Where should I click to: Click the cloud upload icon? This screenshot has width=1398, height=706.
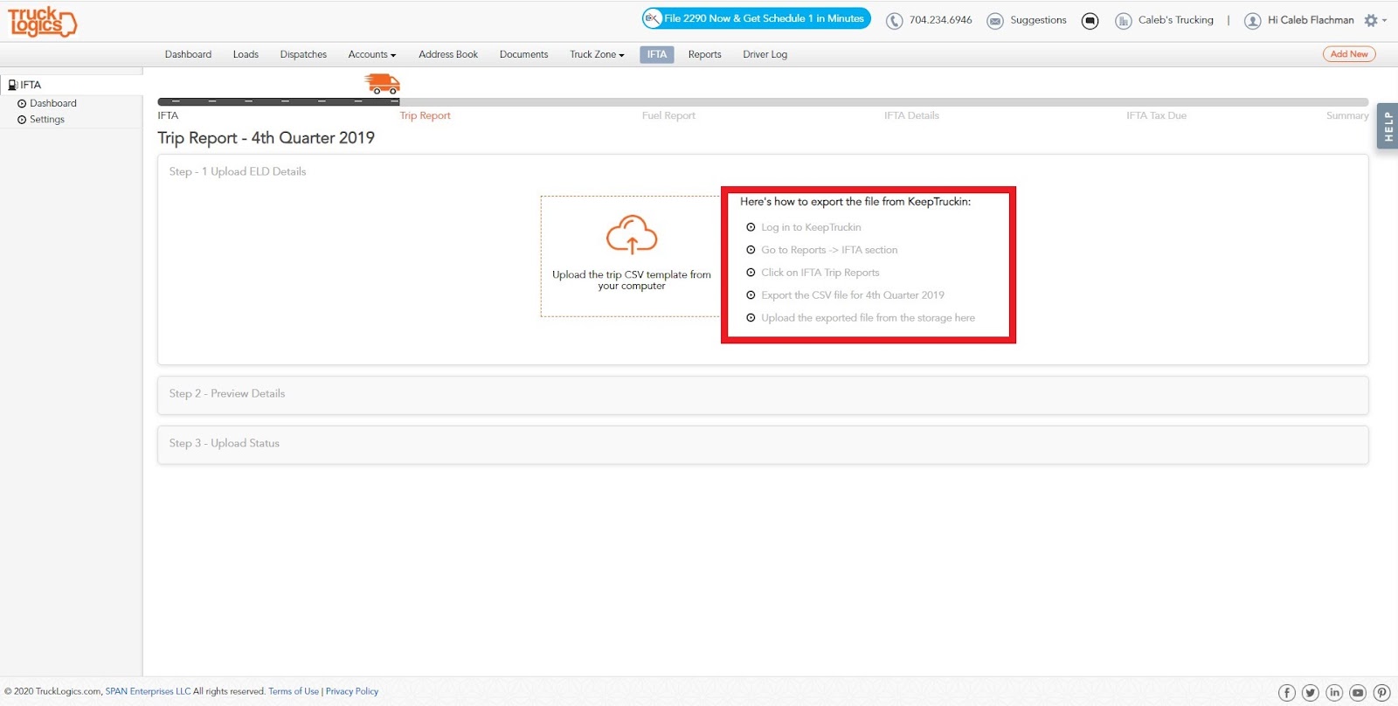point(632,234)
